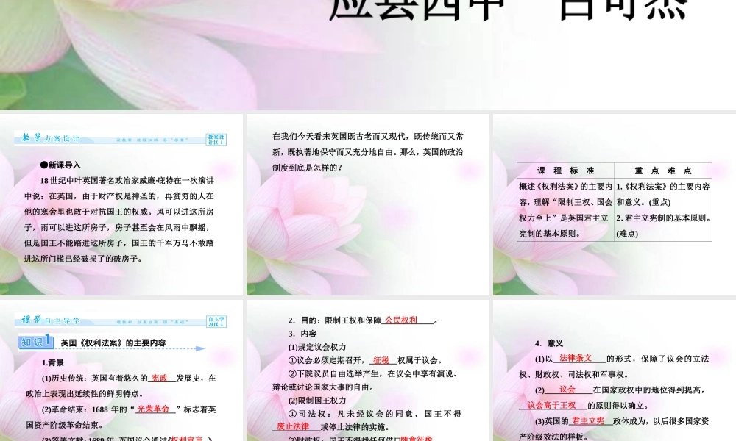Viewport: 736px width, 441px height.
Task: Click the 自主学习区 badge in the 课前自主导学 header
Action: click(x=216, y=321)
